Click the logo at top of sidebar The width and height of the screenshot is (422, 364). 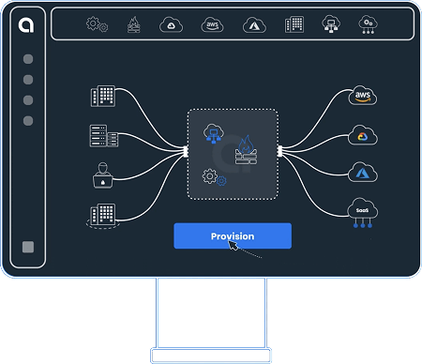26,25
